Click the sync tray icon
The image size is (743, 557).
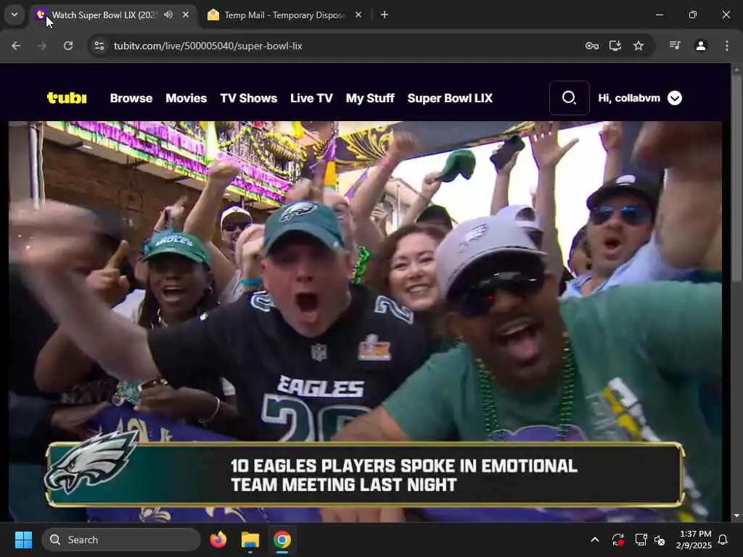tap(618, 540)
